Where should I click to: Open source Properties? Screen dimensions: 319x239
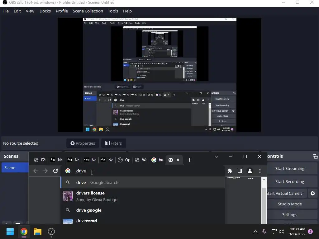coord(83,143)
